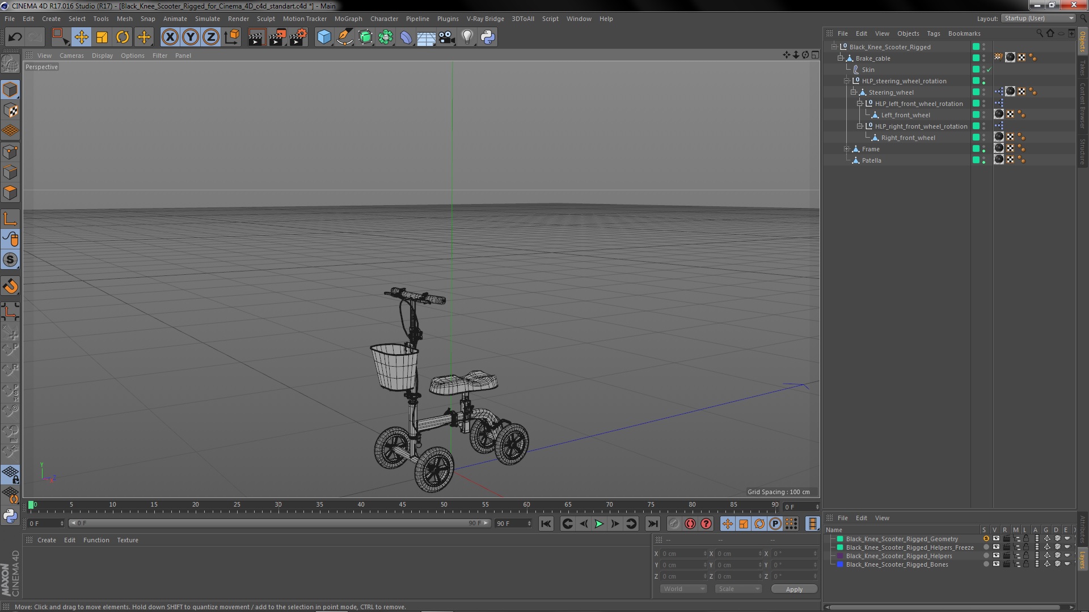Open the World coordinate system dropdown
1089x612 pixels.
pyautogui.click(x=683, y=589)
